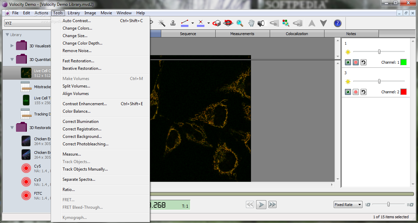
Task: Open red color swatch for Channel 2
Action: pos(403,92)
